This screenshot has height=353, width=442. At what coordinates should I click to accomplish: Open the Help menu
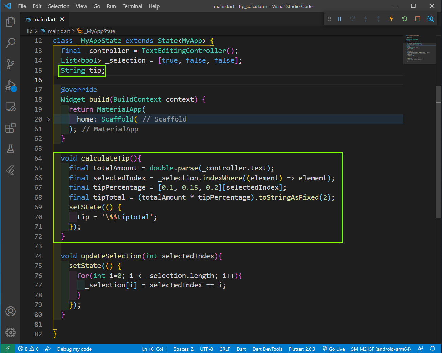point(154,6)
